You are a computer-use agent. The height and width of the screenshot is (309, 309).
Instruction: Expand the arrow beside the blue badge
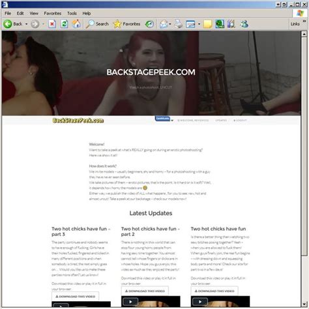click(x=172, y=121)
